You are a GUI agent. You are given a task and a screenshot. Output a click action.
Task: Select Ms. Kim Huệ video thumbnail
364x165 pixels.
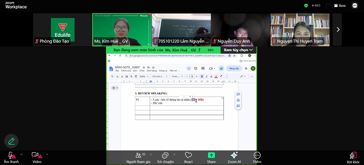pos(122,29)
